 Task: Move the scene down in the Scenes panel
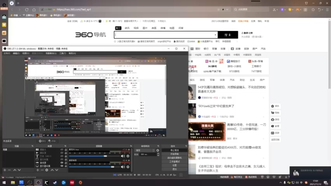tap(19, 170)
